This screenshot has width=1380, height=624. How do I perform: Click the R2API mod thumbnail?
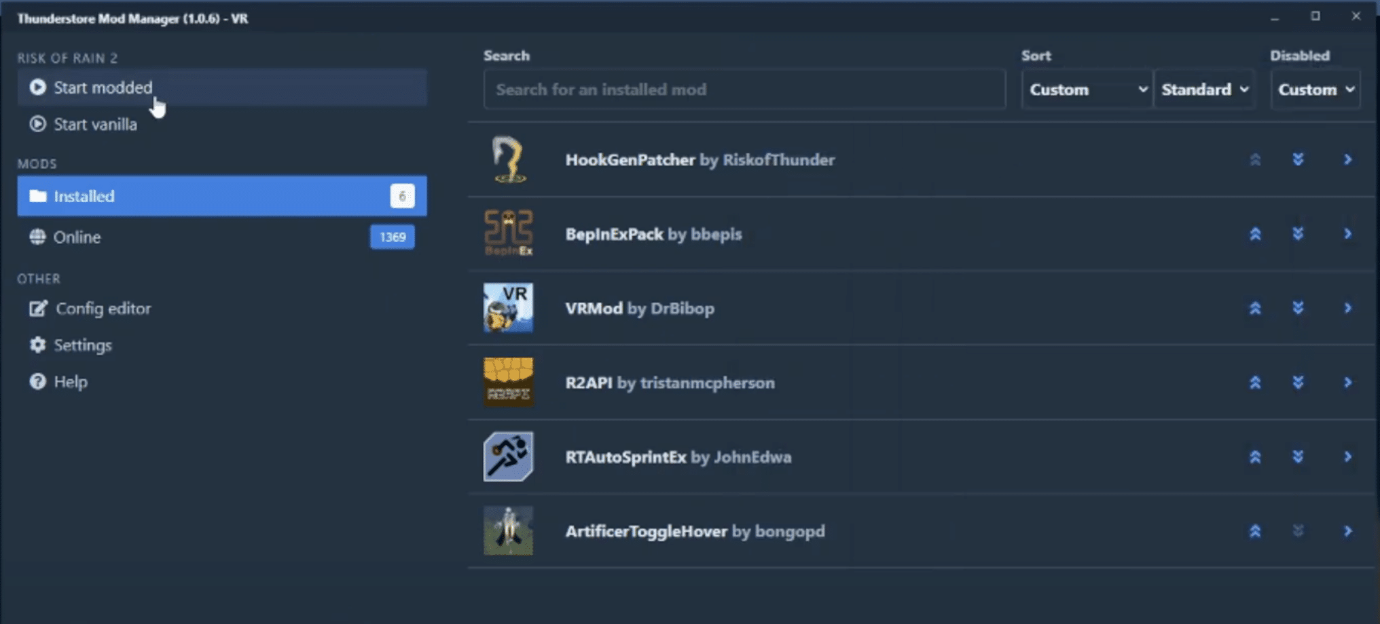pos(508,383)
